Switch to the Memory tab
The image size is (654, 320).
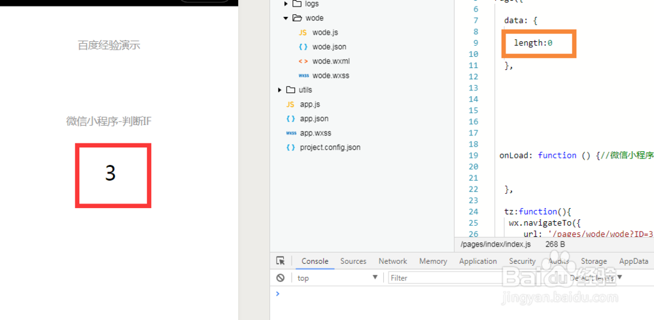433,261
